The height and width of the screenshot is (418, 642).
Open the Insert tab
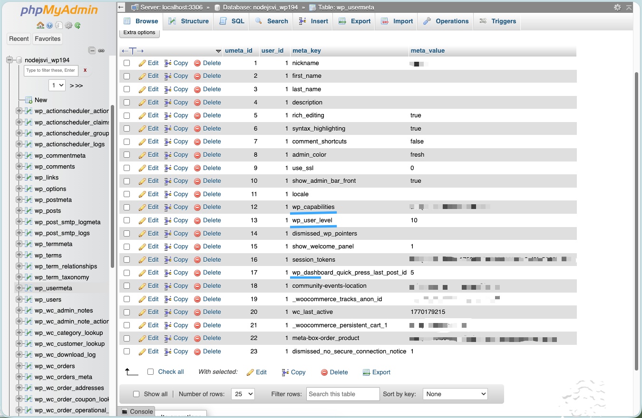click(313, 21)
